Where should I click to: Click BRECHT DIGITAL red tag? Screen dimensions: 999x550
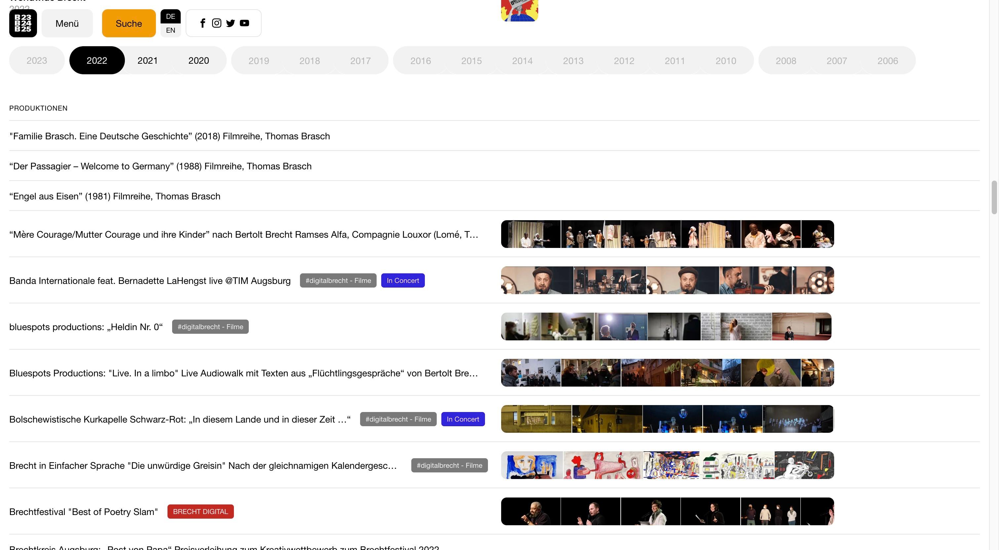[x=201, y=511]
